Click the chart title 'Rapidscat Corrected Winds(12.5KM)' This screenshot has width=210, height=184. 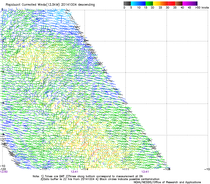click(x=33, y=5)
